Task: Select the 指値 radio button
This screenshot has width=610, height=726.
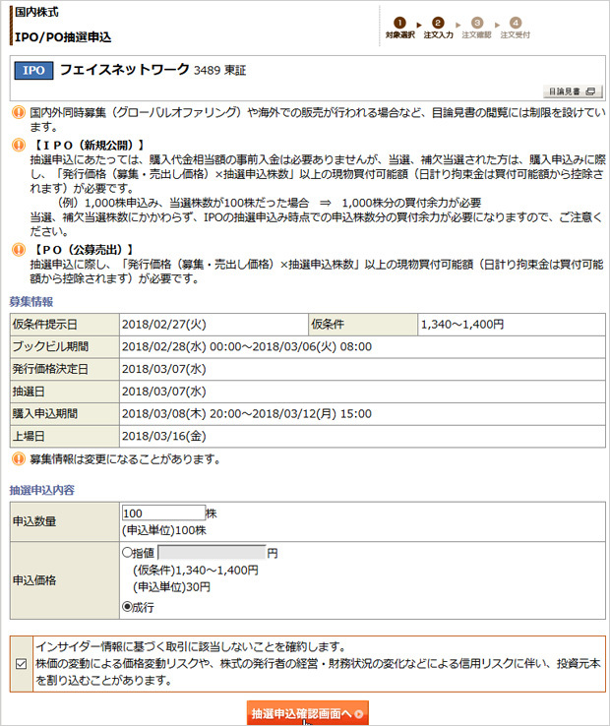Action: click(x=127, y=553)
